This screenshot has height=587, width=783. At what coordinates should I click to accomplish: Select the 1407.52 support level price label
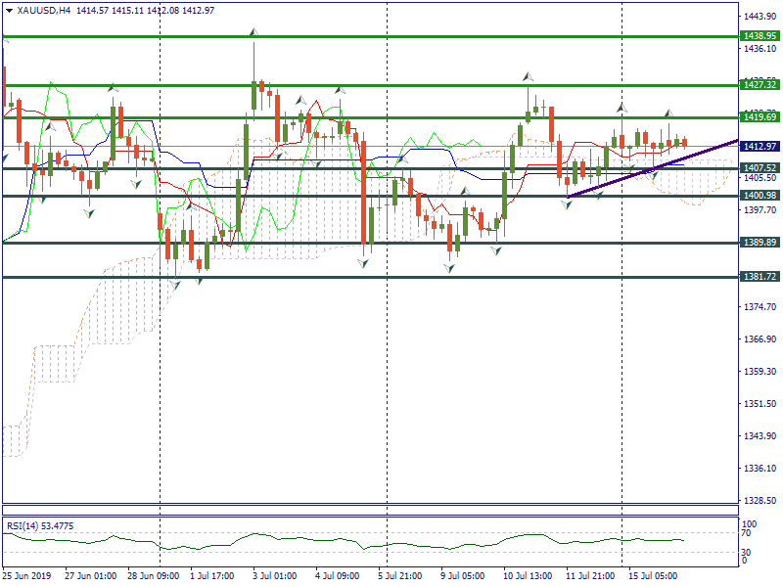(x=760, y=168)
